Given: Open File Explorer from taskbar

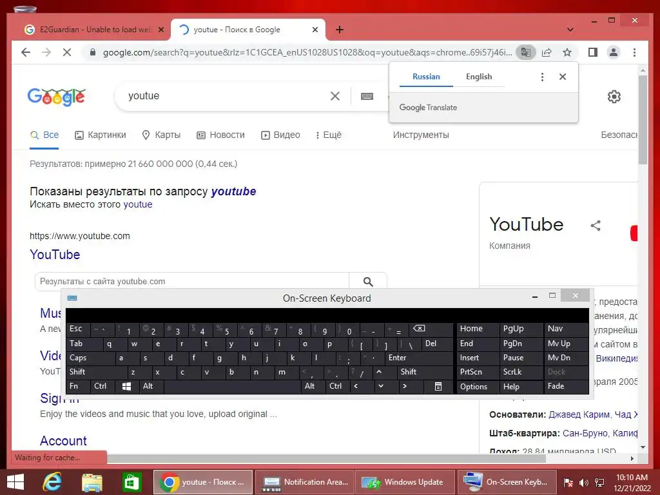Looking at the screenshot, I should (92, 482).
